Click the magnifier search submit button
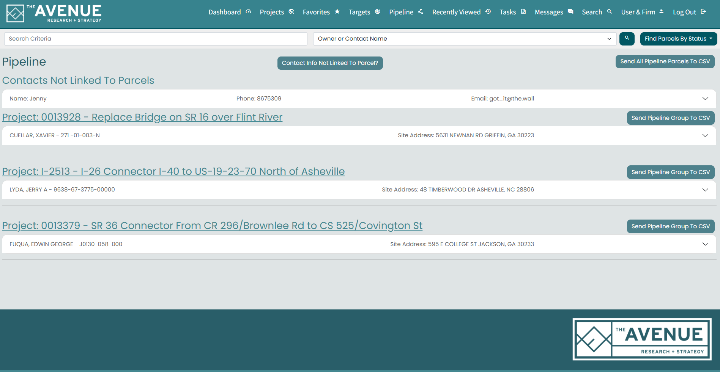720x372 pixels. click(627, 39)
